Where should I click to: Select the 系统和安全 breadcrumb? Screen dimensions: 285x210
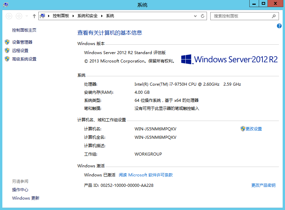87,16
